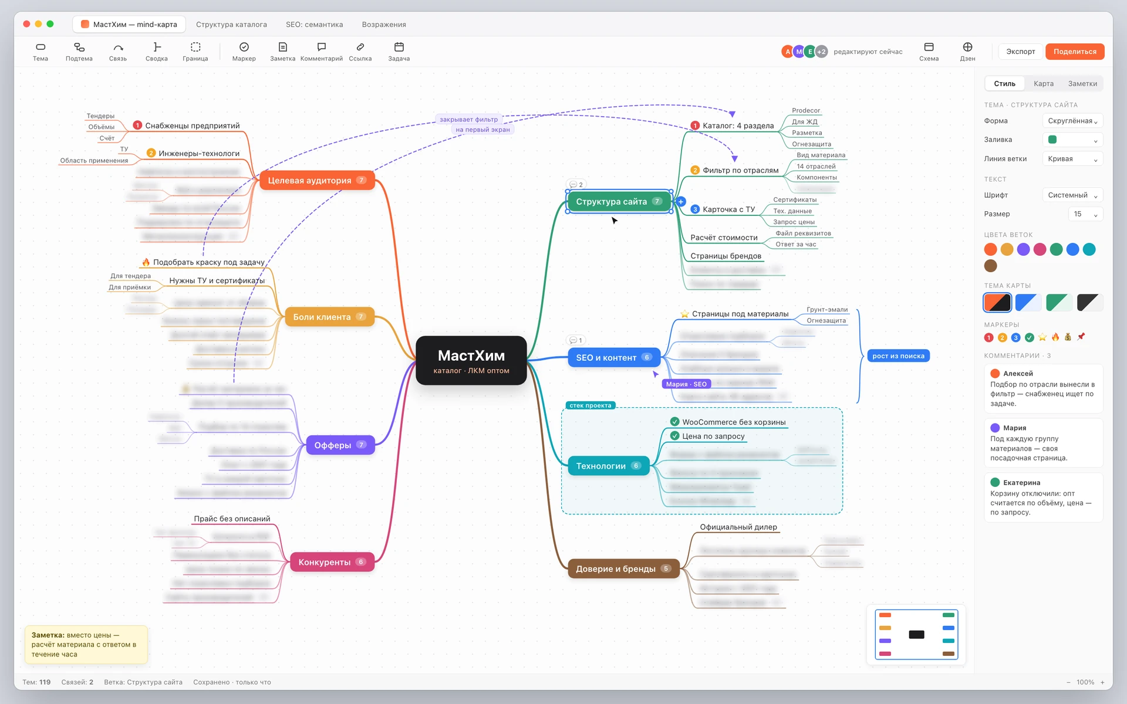The width and height of the screenshot is (1127, 704).
Task: Select the orange branch color swatch
Action: (991, 249)
